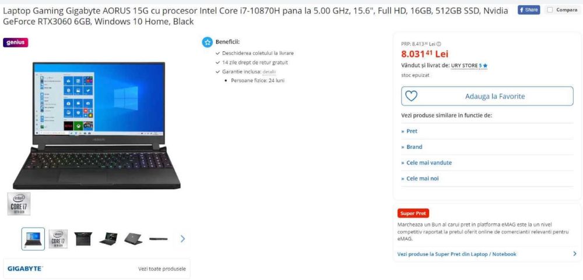Click the Beneficii star badge icon

[x=207, y=42]
